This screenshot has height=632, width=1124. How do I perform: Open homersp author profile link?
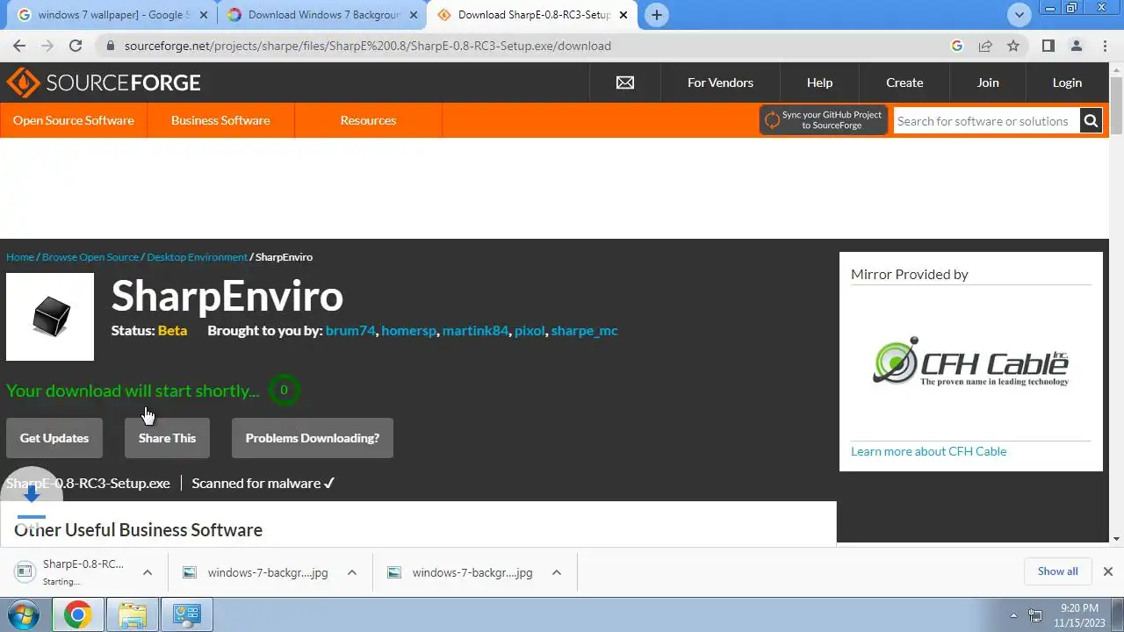point(408,331)
